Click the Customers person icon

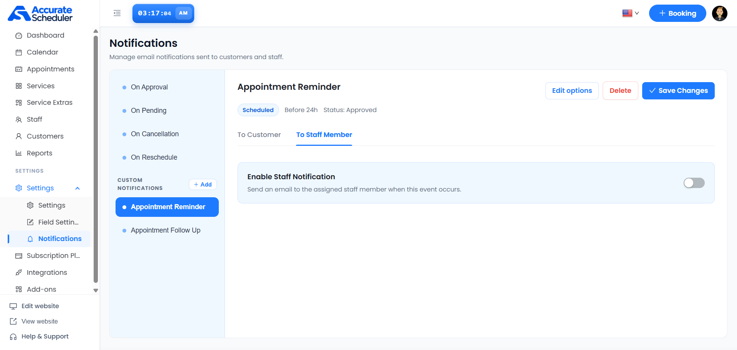(x=18, y=136)
